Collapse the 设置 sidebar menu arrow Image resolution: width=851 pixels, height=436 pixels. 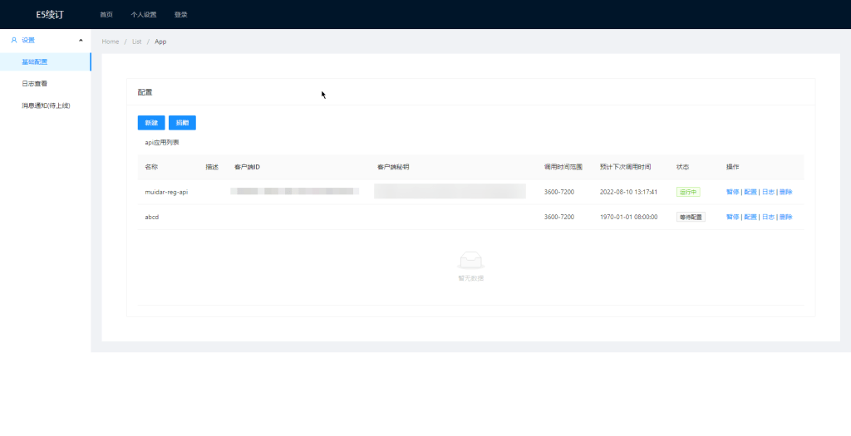point(81,40)
